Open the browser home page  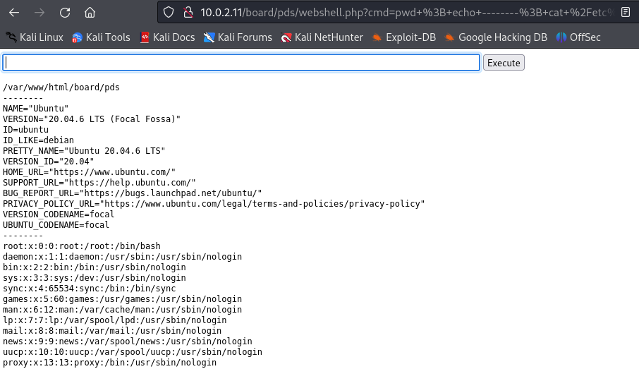[90, 13]
